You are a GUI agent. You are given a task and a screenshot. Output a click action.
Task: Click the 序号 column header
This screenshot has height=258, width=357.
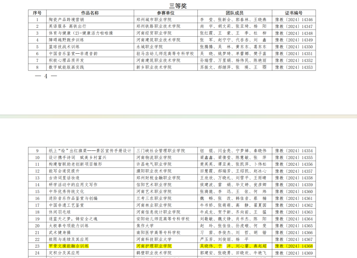(37, 13)
